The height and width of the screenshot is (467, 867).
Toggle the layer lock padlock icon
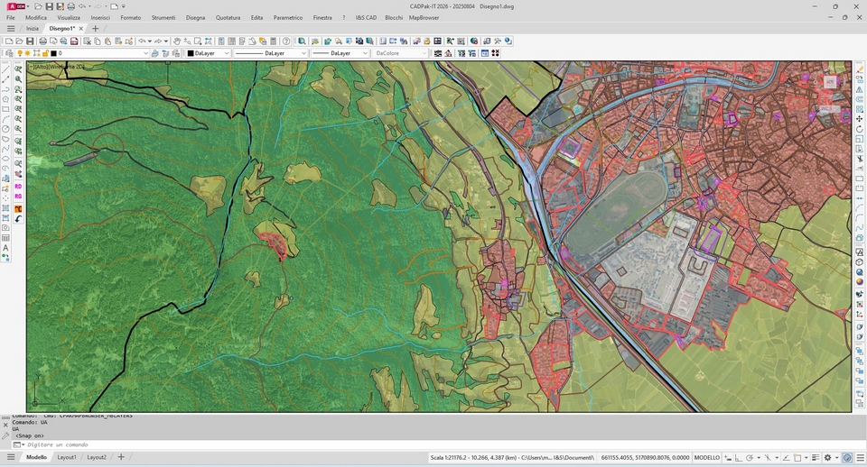pyautogui.click(x=45, y=53)
